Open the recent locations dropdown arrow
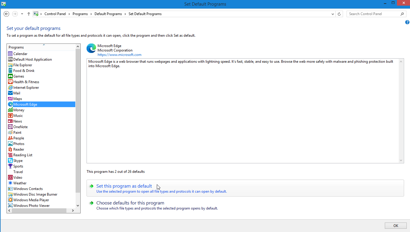The image size is (410, 232). point(22,14)
